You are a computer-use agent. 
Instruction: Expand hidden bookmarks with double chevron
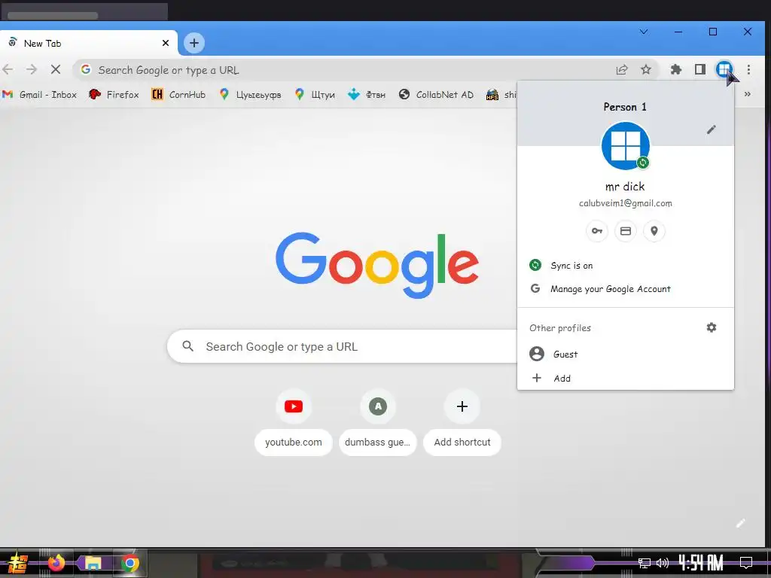pyautogui.click(x=748, y=94)
